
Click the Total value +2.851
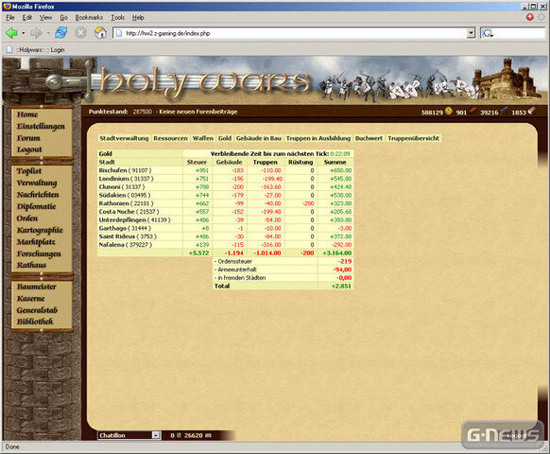pos(341,287)
